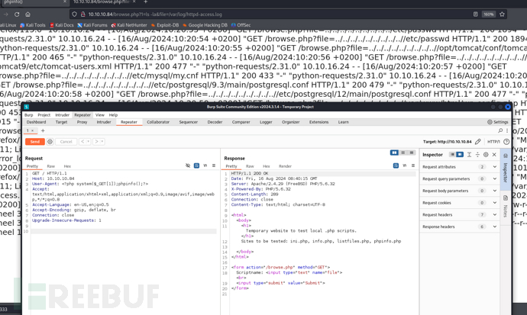
Task: Toggle pretty-print button in Request pane toolbar
Action: pos(196,166)
